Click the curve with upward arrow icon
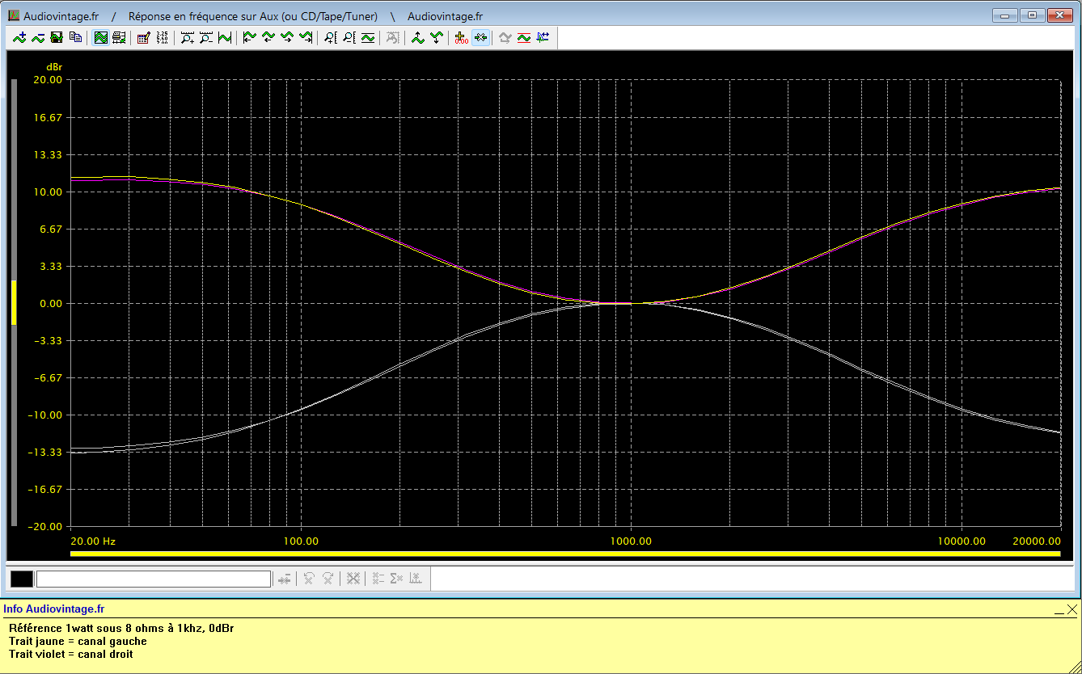The width and height of the screenshot is (1082, 674). 417,37
